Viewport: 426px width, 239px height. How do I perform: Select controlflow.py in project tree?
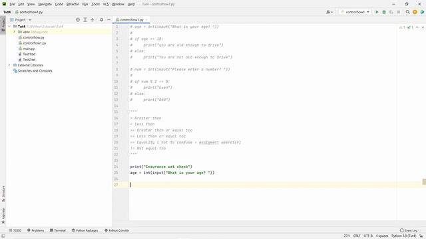pyautogui.click(x=33, y=37)
